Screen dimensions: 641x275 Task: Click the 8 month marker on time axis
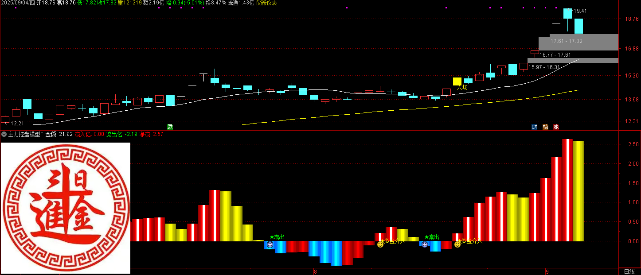315,271
